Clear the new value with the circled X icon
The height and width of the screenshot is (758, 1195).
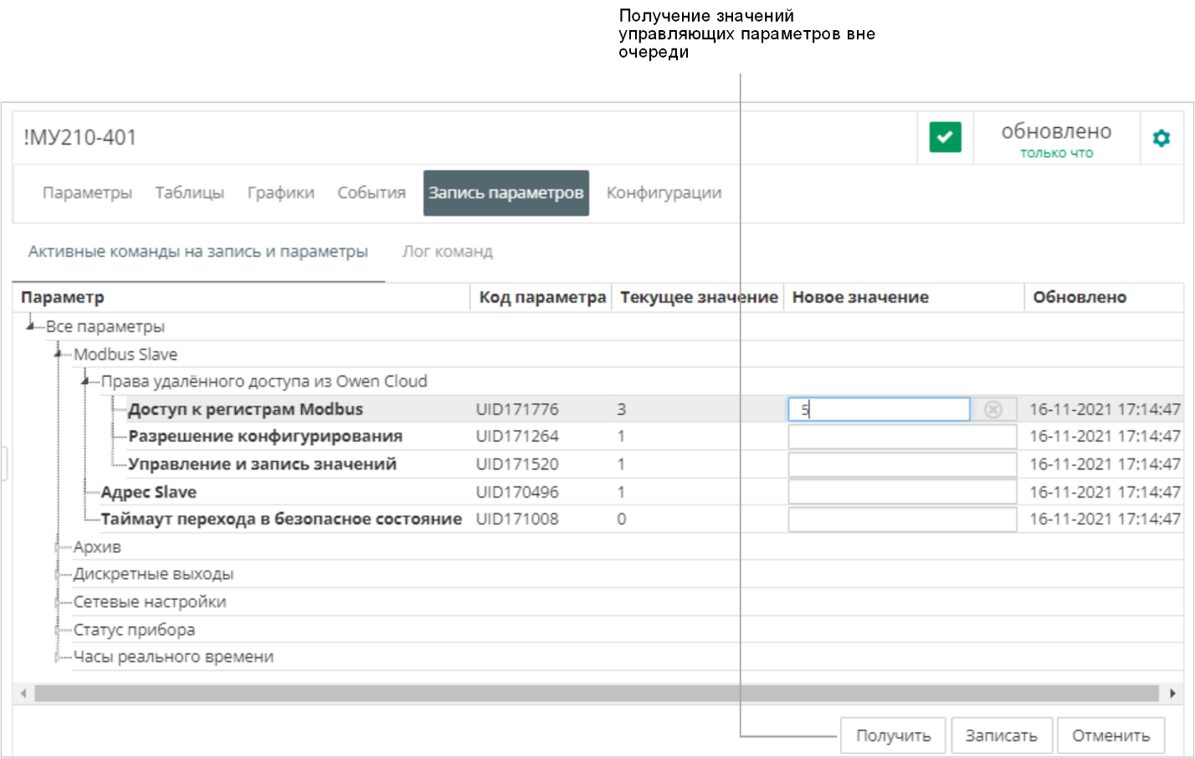(992, 409)
